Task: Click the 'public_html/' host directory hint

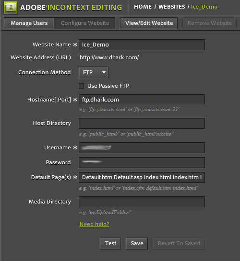Action: click(126, 134)
